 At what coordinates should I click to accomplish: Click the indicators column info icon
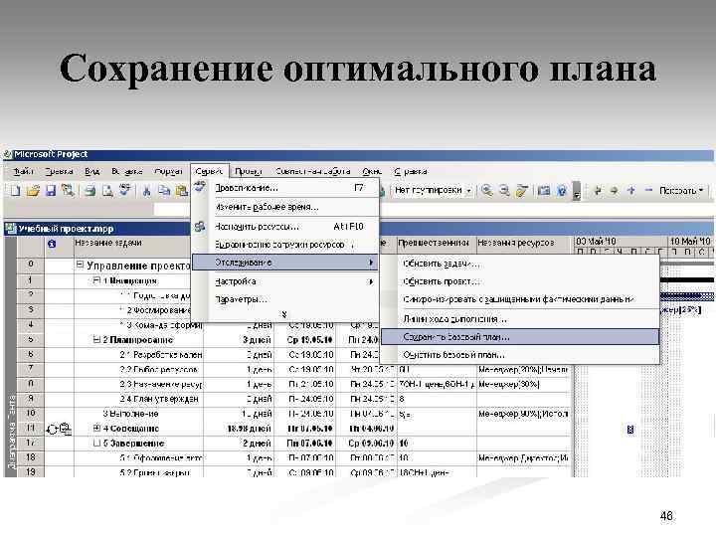(52, 244)
